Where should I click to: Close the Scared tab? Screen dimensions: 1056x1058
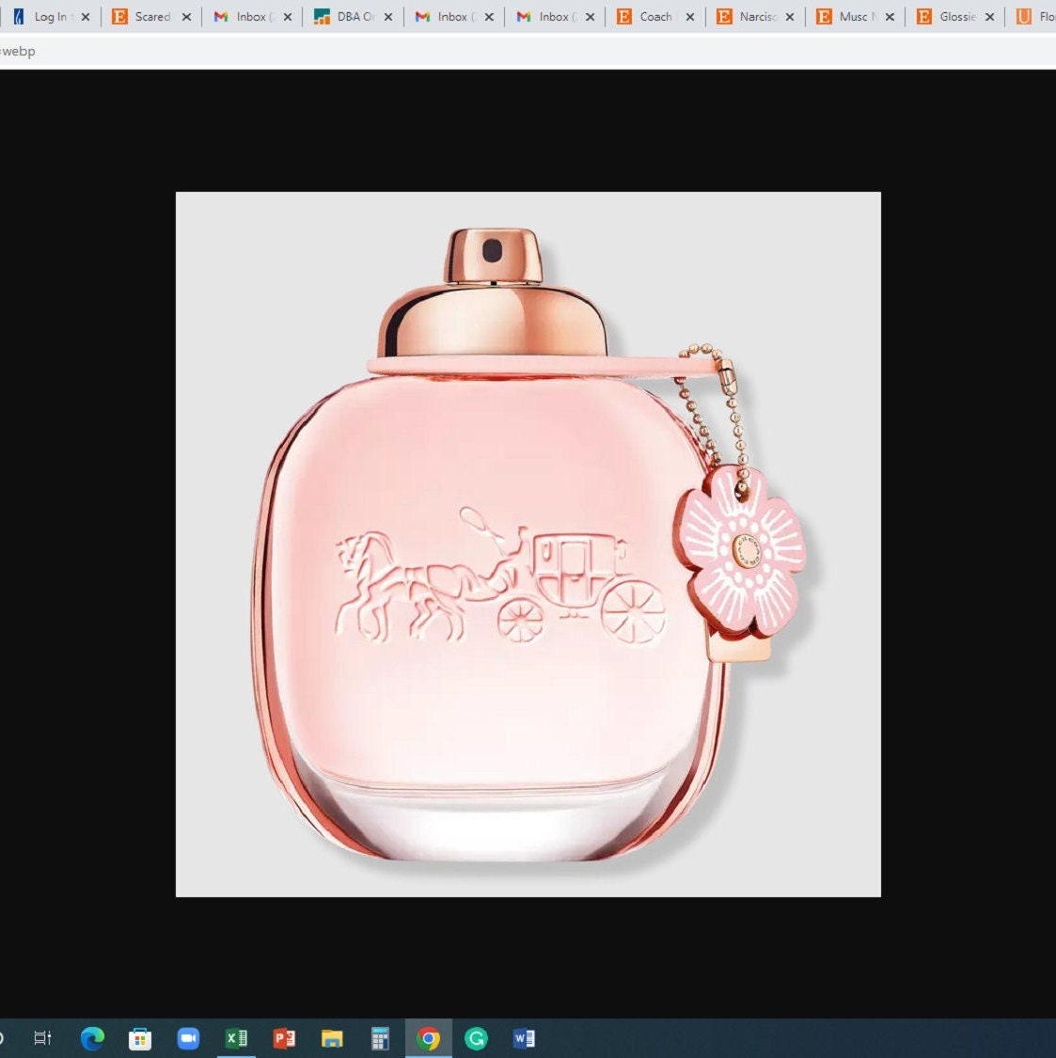tap(187, 17)
